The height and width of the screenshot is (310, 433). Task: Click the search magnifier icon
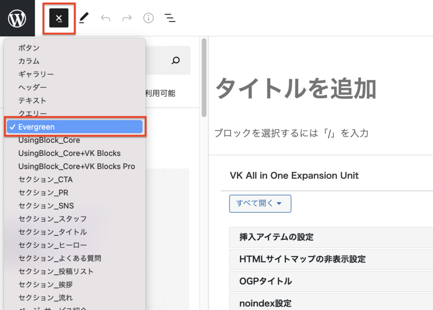click(x=176, y=60)
